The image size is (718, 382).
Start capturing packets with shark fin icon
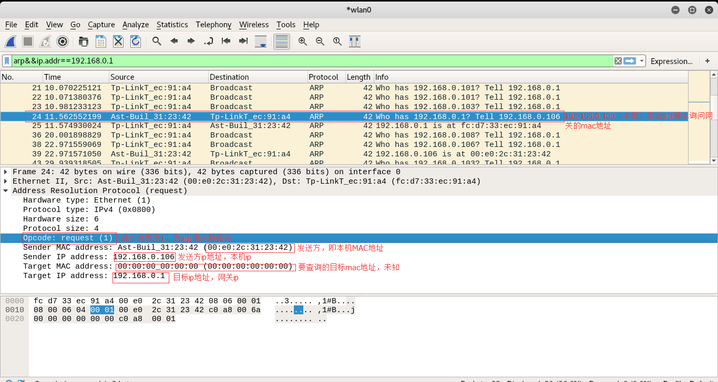pos(11,41)
